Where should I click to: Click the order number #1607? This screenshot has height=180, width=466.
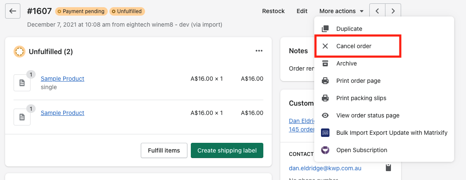tap(39, 11)
